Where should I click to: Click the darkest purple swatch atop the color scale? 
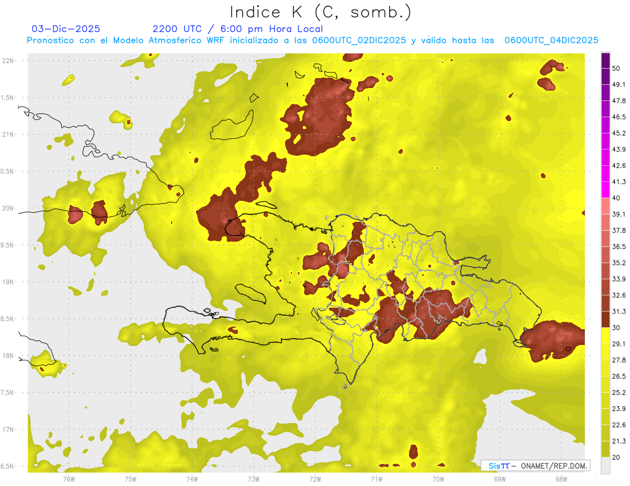(x=606, y=60)
